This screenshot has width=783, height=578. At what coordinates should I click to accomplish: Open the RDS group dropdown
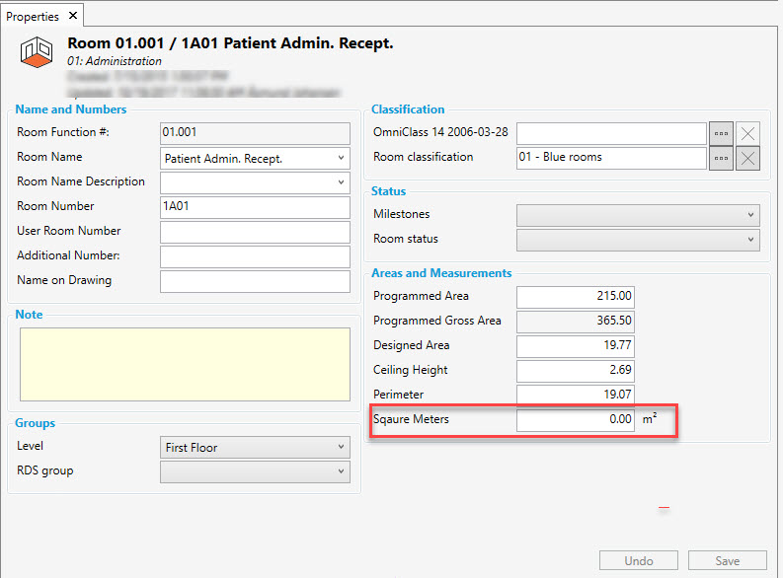[341, 472]
